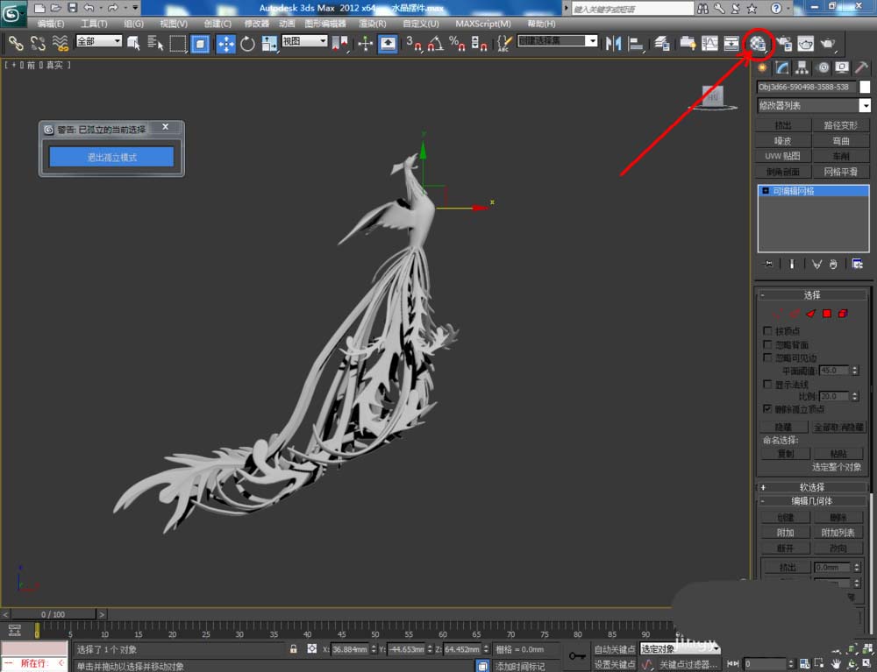Open the MAXScript(M) menu
This screenshot has width=877, height=672.
pyautogui.click(x=483, y=24)
